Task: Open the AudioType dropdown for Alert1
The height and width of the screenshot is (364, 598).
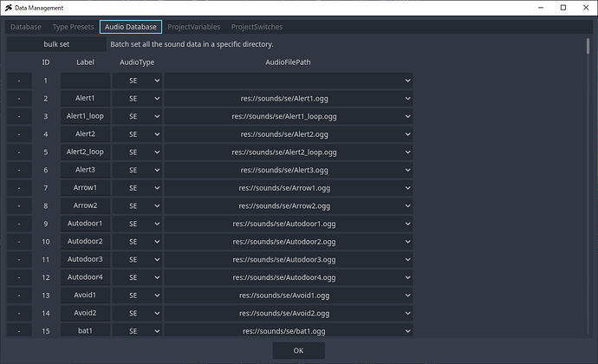Action: point(137,99)
